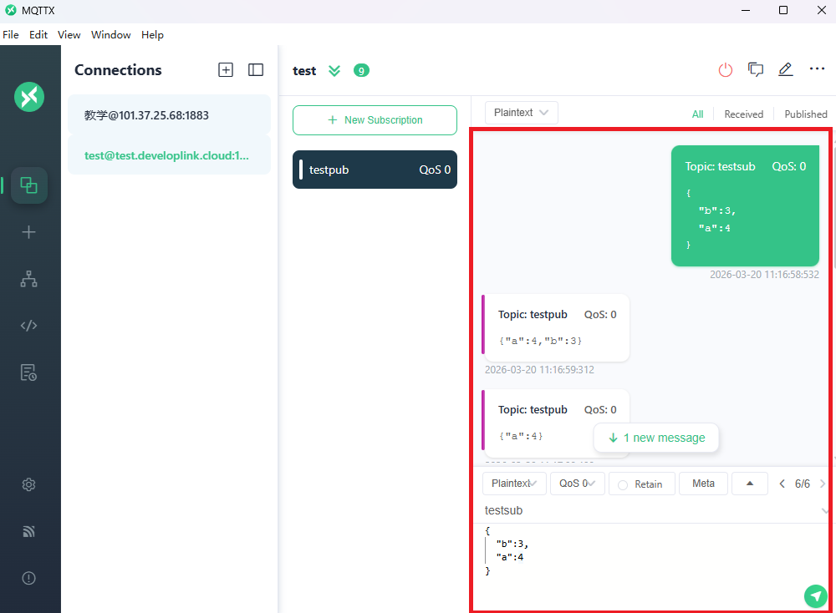This screenshot has height=613, width=836.
Task: Show only Received messages
Action: point(743,114)
